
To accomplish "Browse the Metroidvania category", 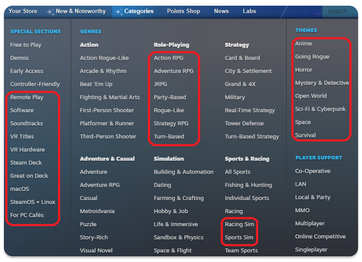I will click(x=97, y=211).
